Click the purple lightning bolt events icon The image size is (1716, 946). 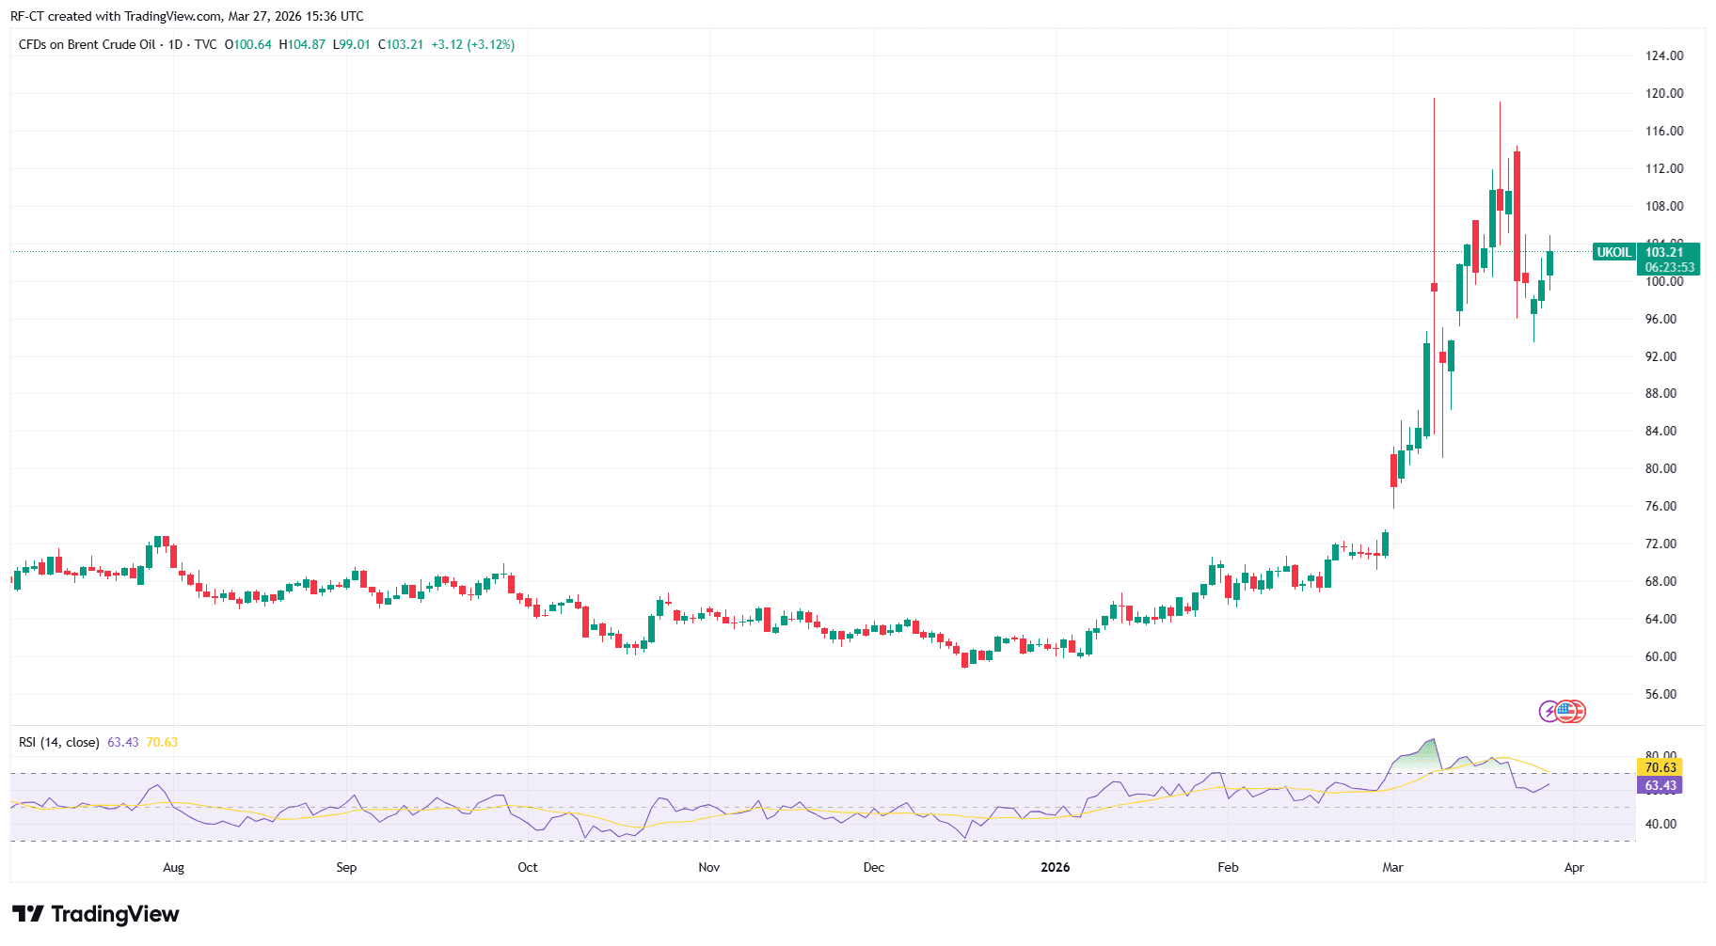[x=1549, y=712]
